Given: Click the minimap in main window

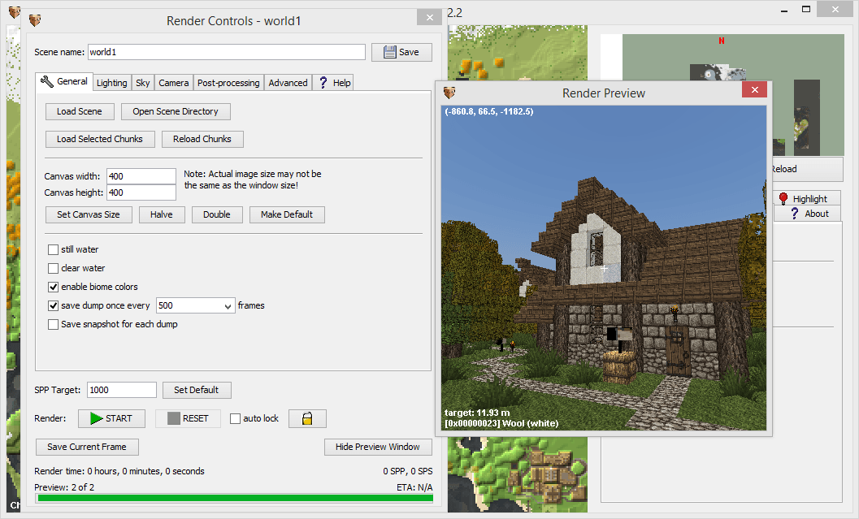Looking at the screenshot, I should [722, 95].
